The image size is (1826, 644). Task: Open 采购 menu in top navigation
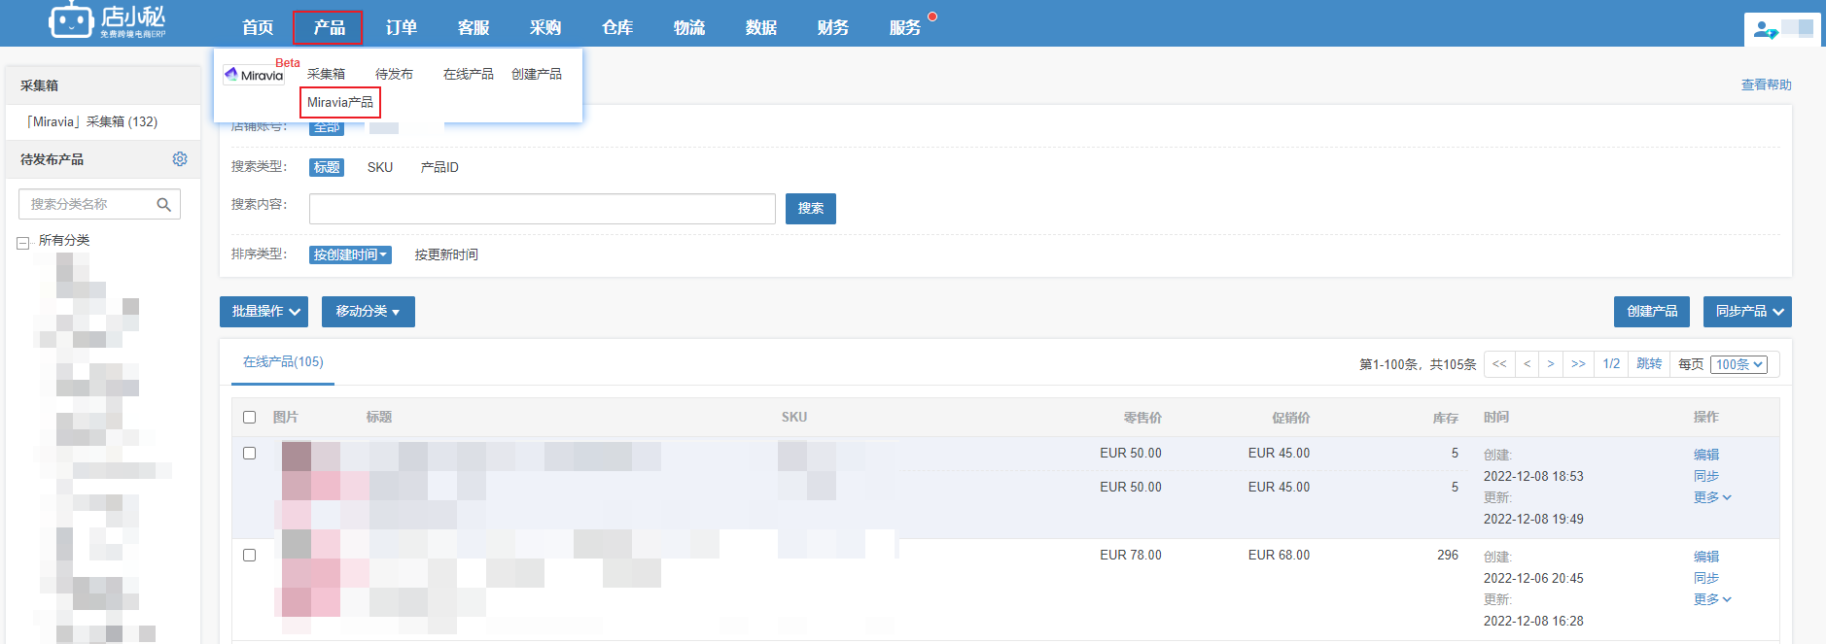[545, 27]
